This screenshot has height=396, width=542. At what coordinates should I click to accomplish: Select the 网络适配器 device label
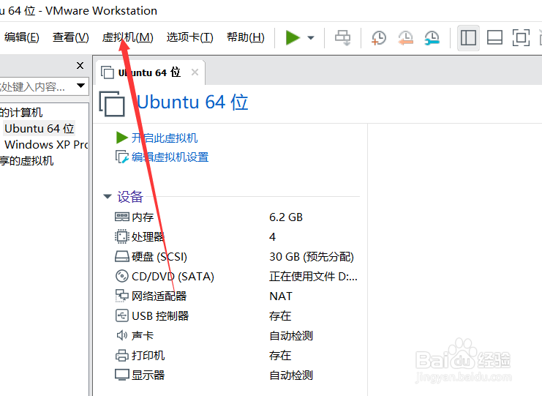pyautogui.click(x=159, y=296)
